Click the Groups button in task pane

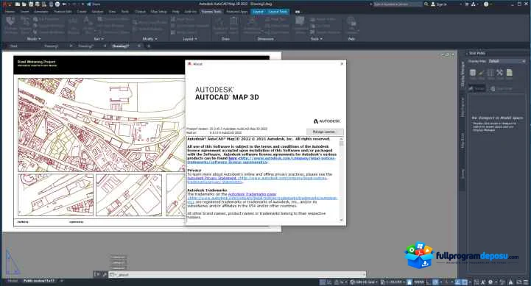(477, 88)
